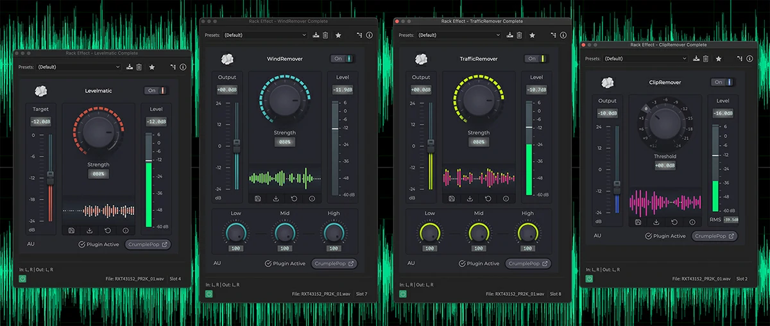Click the reset icon below TrafficRemover waveform

click(488, 199)
